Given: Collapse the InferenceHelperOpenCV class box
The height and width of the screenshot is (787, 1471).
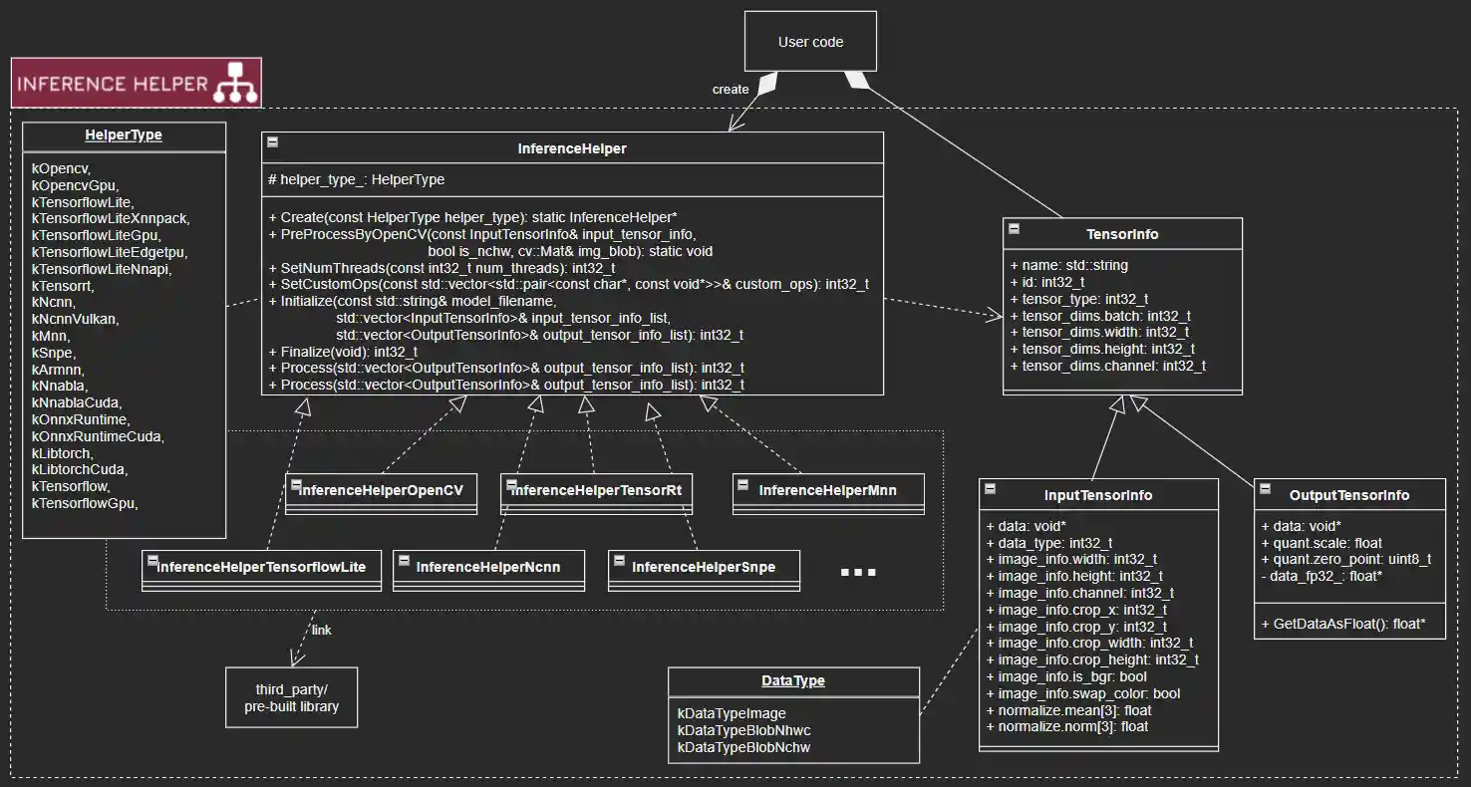Looking at the screenshot, I should [295, 485].
